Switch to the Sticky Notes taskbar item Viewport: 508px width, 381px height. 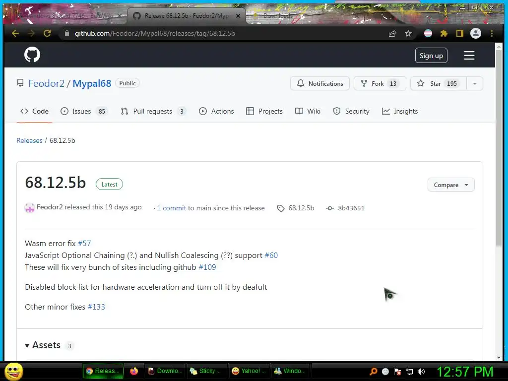click(206, 371)
